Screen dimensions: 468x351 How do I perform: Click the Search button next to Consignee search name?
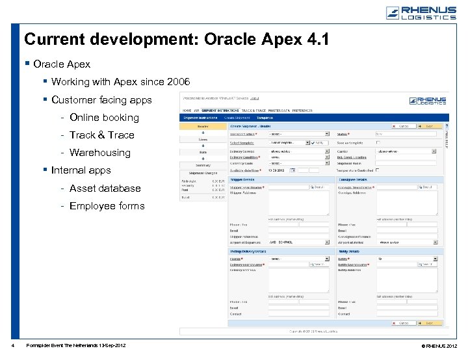pos(427,187)
